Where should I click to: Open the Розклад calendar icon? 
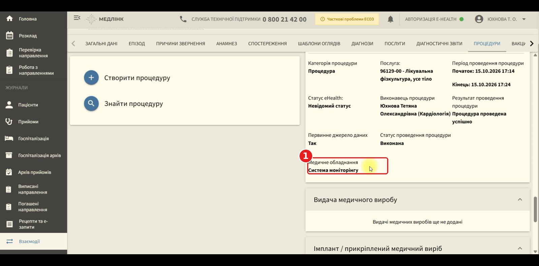point(9,35)
